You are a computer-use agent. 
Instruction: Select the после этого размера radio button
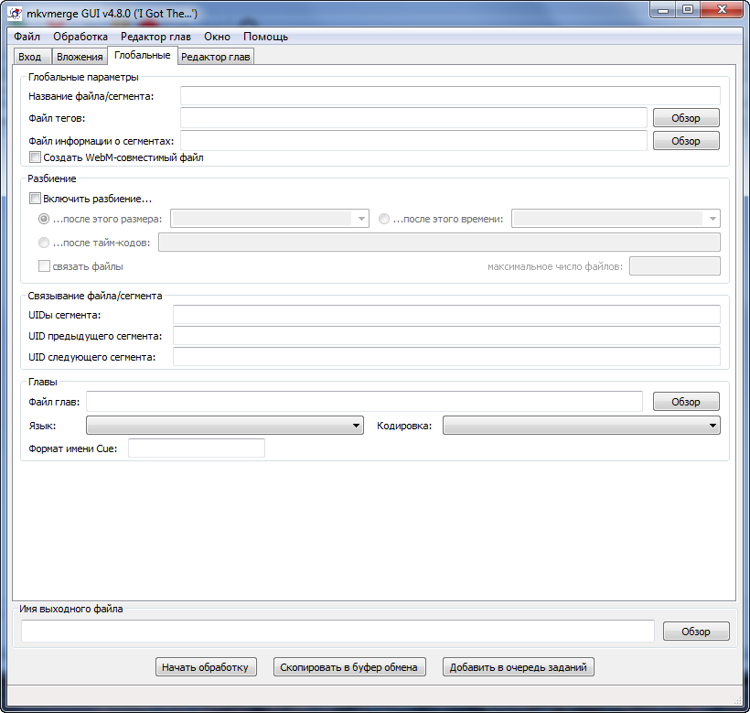tap(44, 219)
